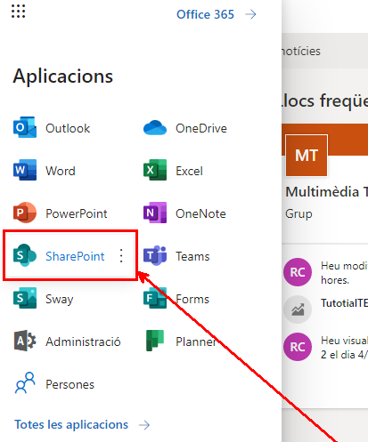Screen dimensions: 368x442
Task: Click the Sway label
Action: click(x=60, y=299)
